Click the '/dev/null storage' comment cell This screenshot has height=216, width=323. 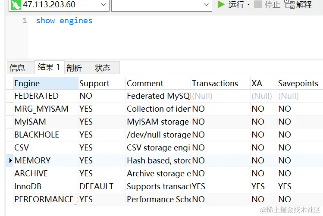coord(158,135)
